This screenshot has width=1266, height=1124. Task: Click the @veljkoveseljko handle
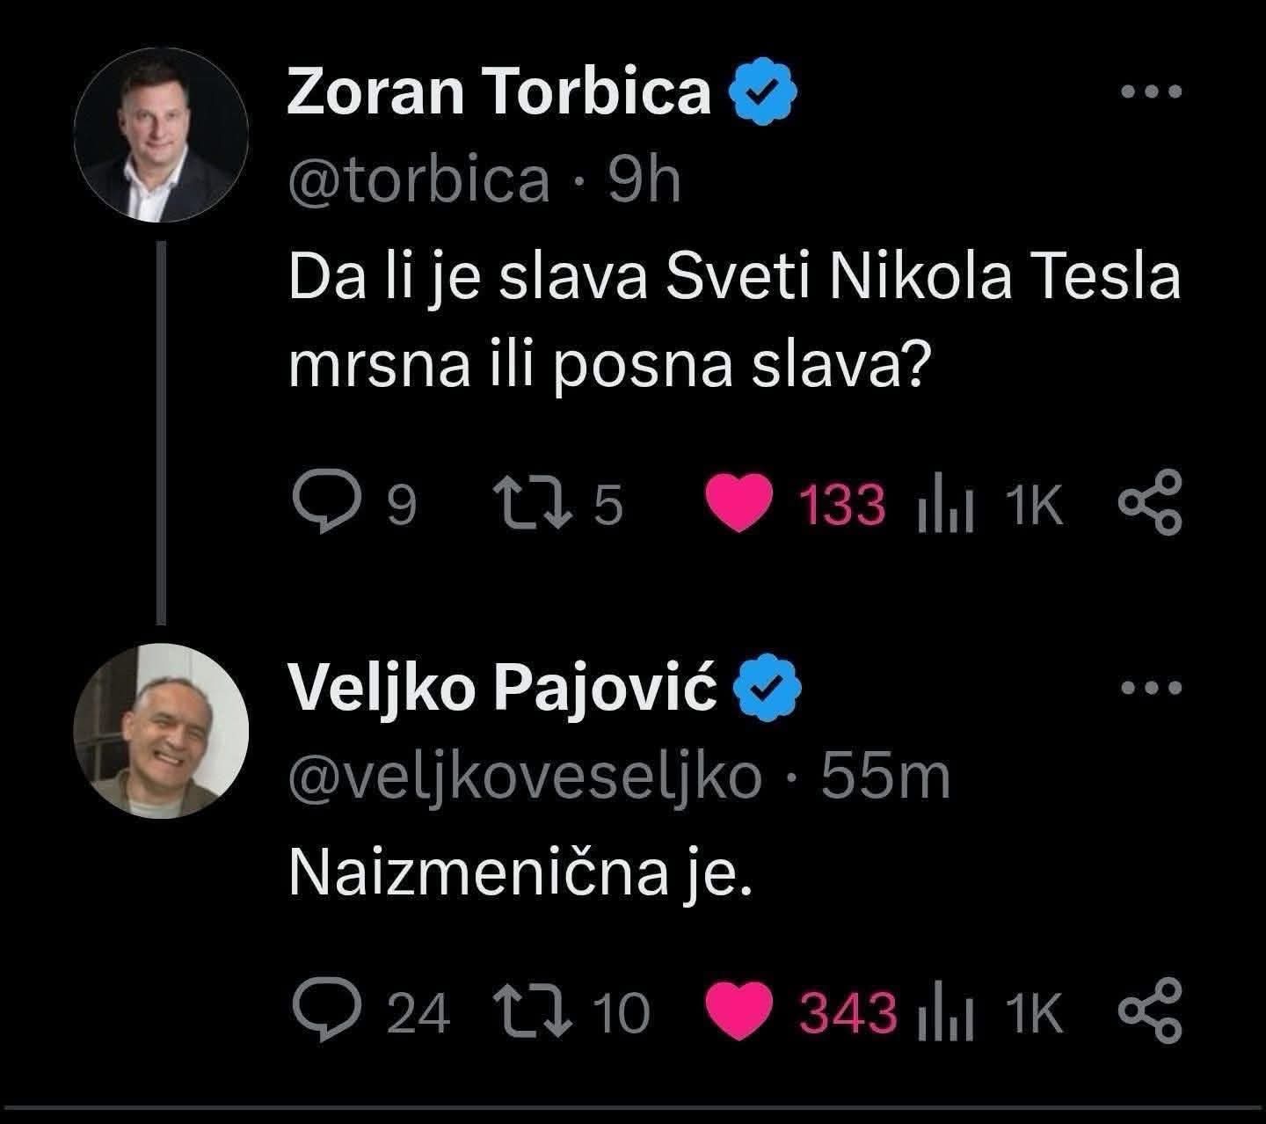[x=525, y=777]
